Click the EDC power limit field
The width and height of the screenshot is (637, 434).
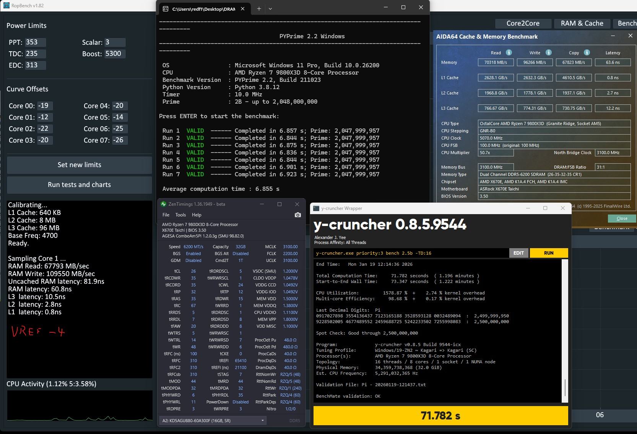tap(36, 65)
